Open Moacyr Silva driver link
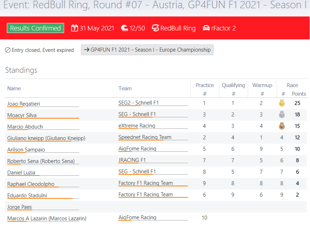Viewport: 310px width, 235px height. 22,115
